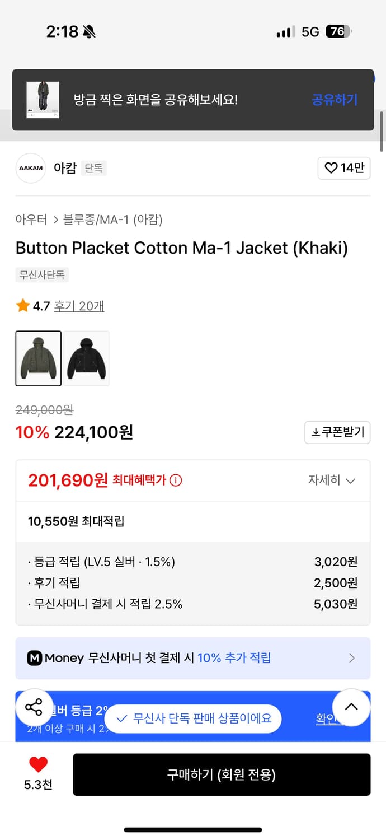Go to 아우터 category breadcrumb
The image size is (386, 840).
31,220
